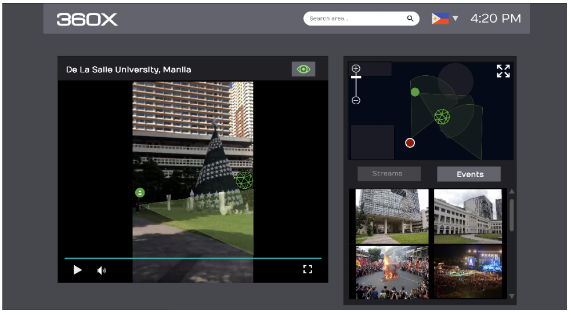This screenshot has height=315, width=571.
Task: Select the green user marker in video
Action: [140, 193]
